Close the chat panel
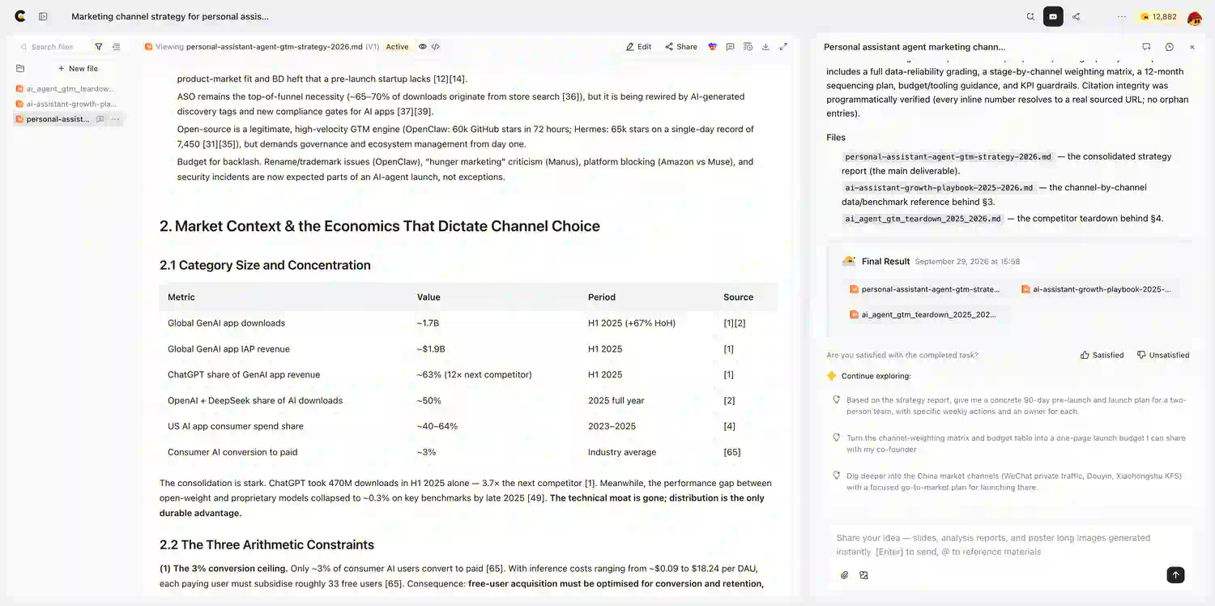This screenshot has height=606, width=1215. (1192, 47)
